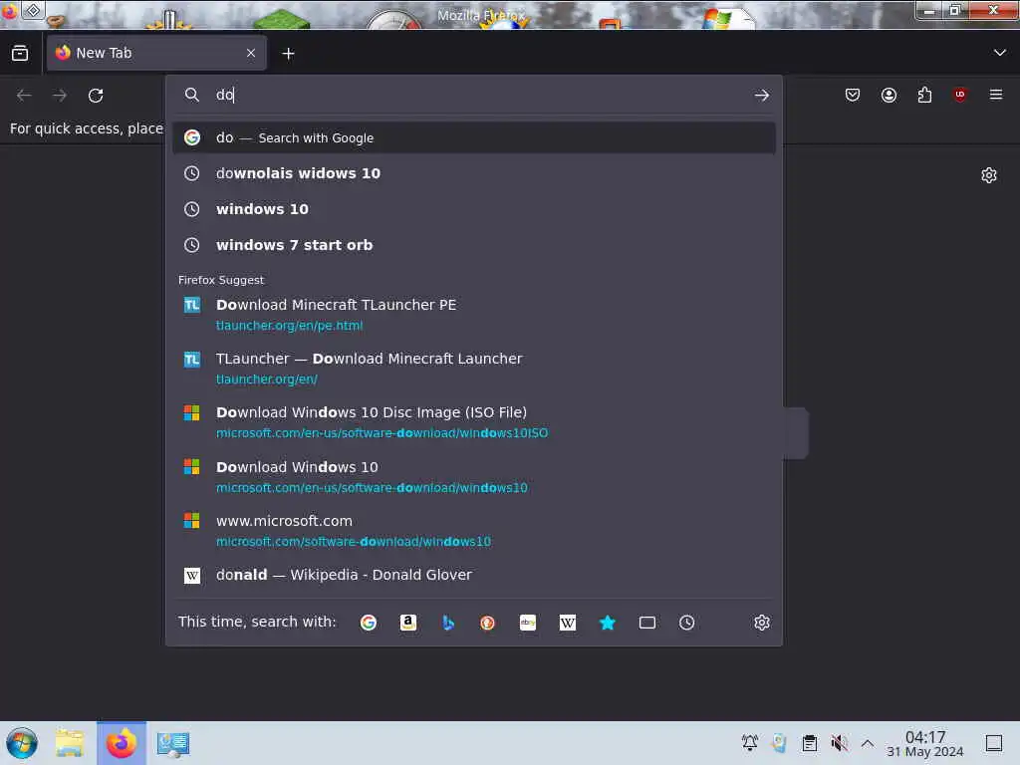Viewport: 1020px width, 765px height.
Task: Search this time with DuckDuckGo icon
Action: pyautogui.click(x=487, y=623)
